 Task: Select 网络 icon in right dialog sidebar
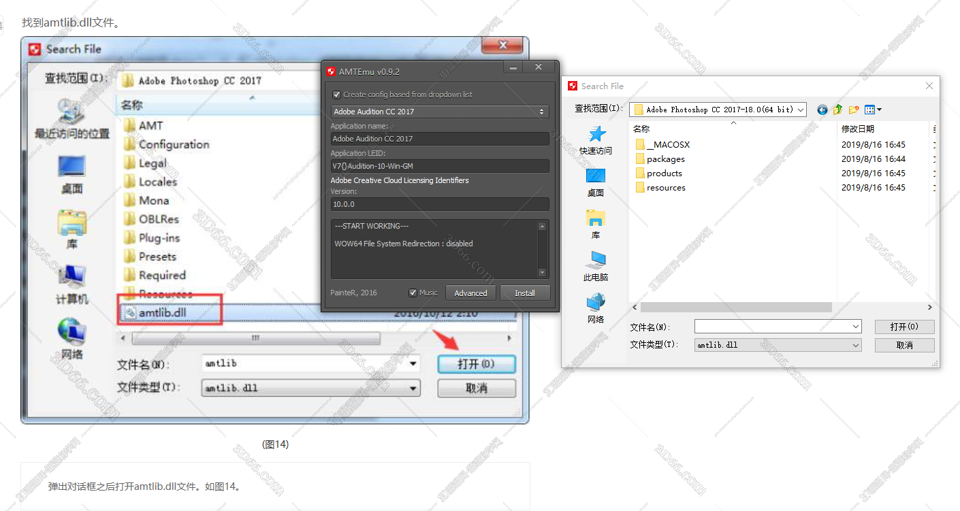[x=596, y=302]
